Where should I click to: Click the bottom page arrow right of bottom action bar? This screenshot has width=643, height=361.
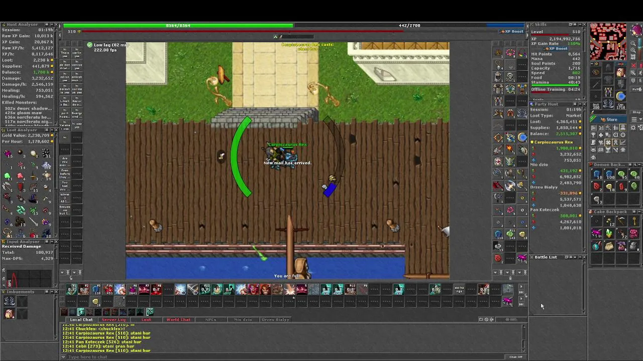[521, 304]
